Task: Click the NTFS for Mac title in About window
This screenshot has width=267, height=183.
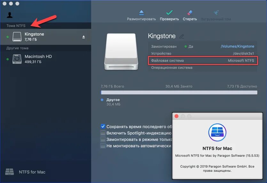Action: (217, 148)
